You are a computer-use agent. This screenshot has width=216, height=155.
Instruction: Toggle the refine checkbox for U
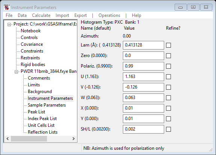[168, 77]
